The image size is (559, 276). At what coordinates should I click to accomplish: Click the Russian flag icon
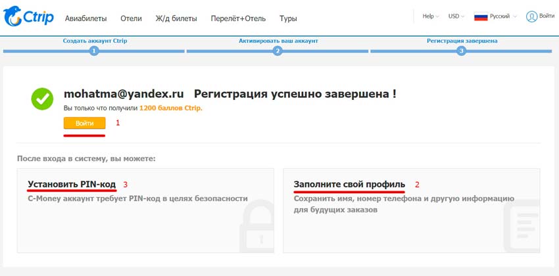(x=481, y=16)
